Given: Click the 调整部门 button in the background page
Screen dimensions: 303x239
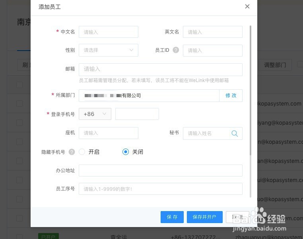Looking at the screenshot, I should coord(275,65).
